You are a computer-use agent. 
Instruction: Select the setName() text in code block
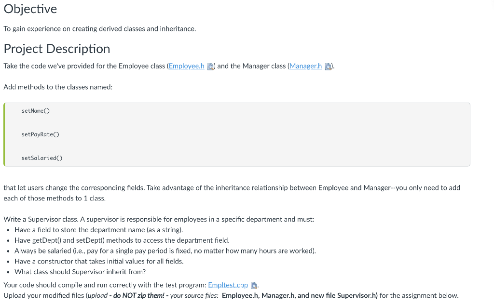[x=36, y=111]
